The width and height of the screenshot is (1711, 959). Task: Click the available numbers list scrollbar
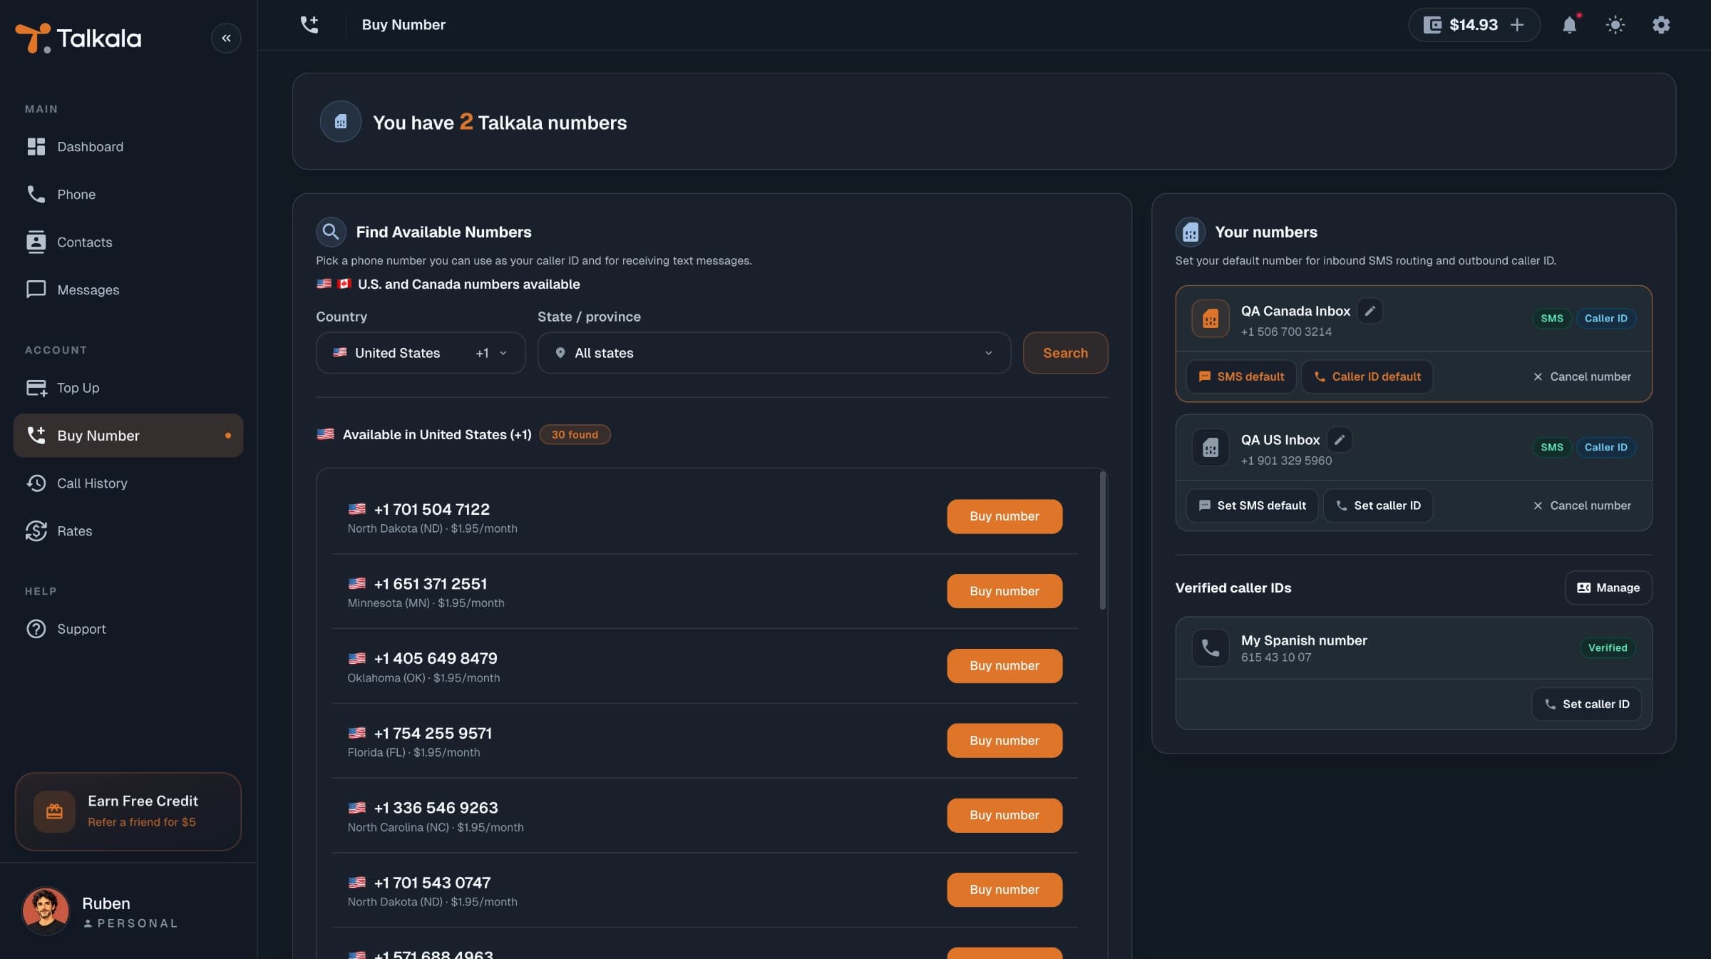(1102, 540)
